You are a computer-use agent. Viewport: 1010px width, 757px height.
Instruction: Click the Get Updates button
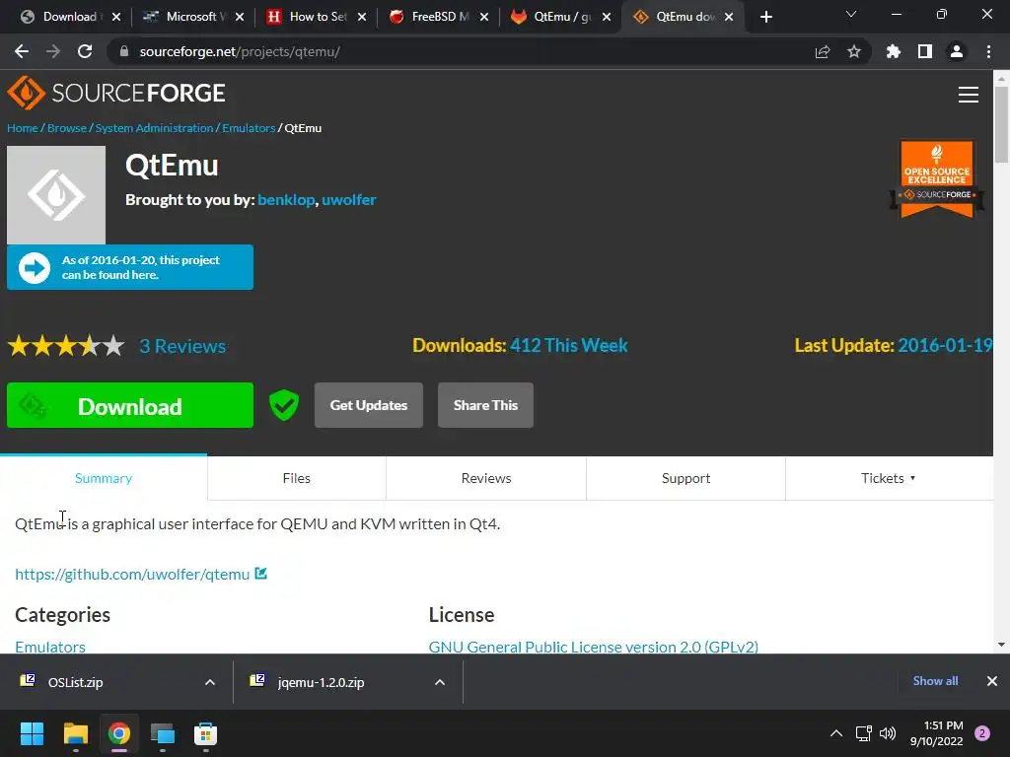[369, 405]
